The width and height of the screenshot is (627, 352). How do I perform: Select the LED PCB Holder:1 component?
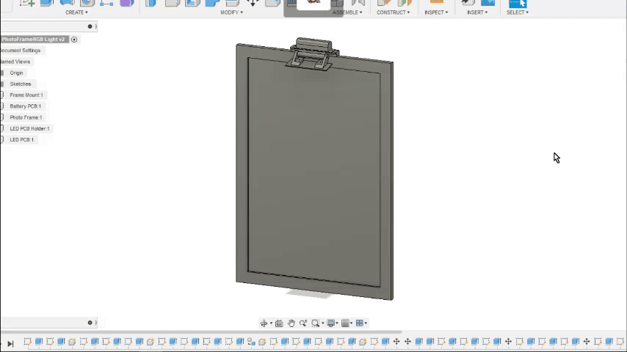(29, 128)
